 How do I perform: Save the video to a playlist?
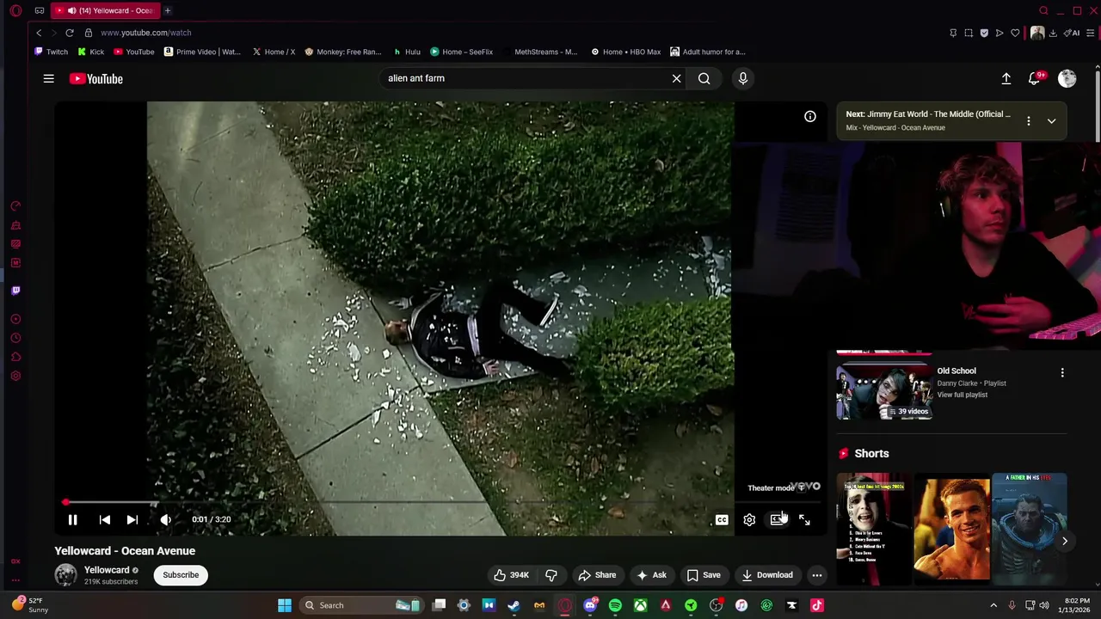704,575
